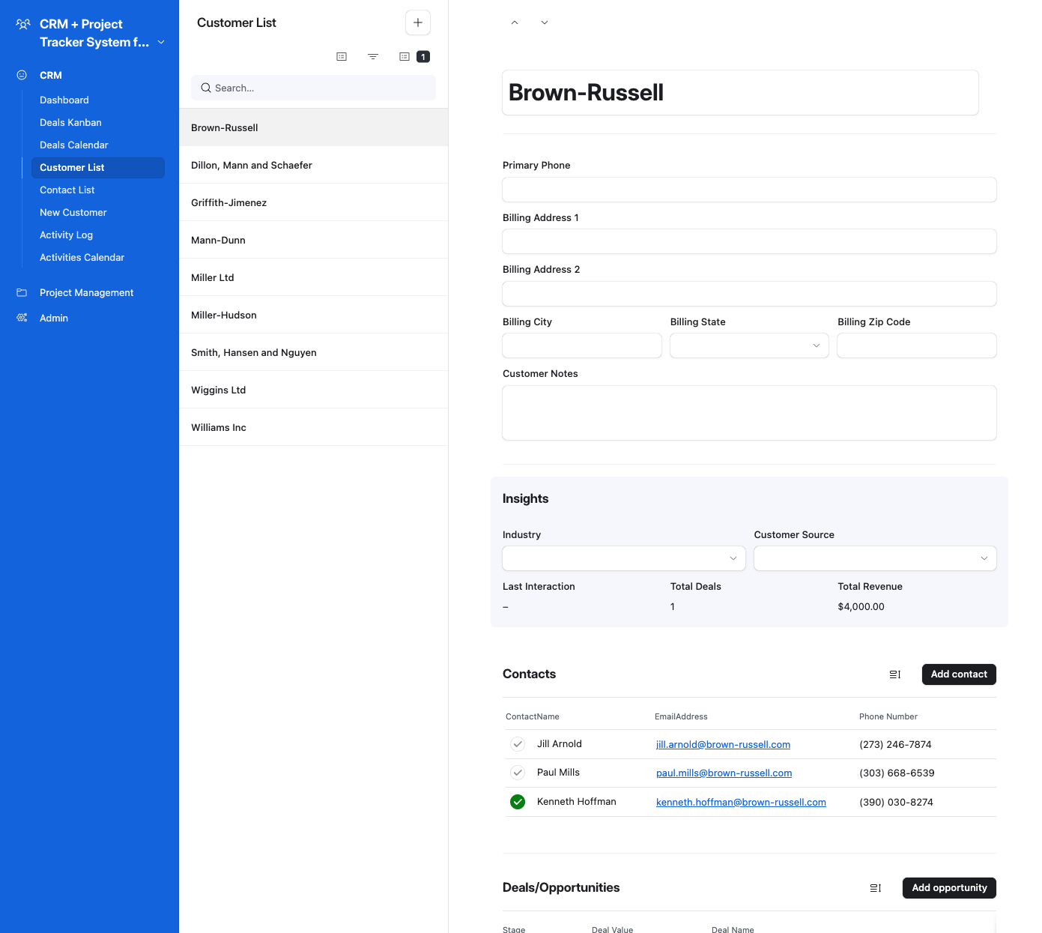
Task: Click the list settings icon beside Add opportunity
Action: (x=875, y=888)
